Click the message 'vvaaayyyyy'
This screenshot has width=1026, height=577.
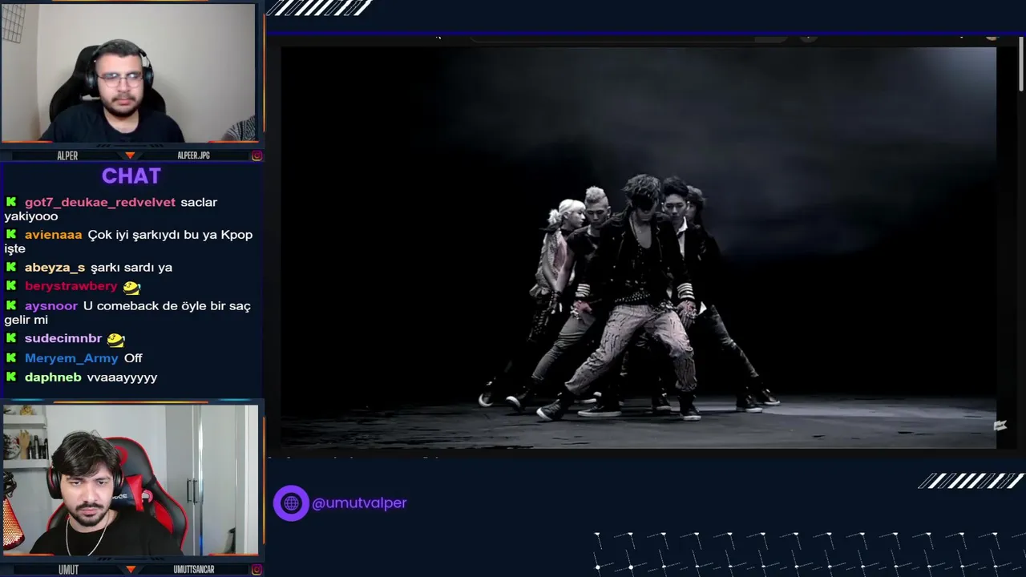[122, 377]
